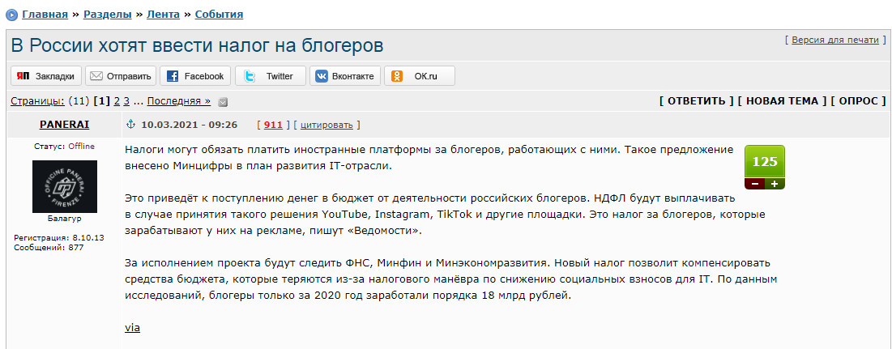892x349 pixels.
Task: Click Сообщений: 877 text
Action: (x=49, y=247)
